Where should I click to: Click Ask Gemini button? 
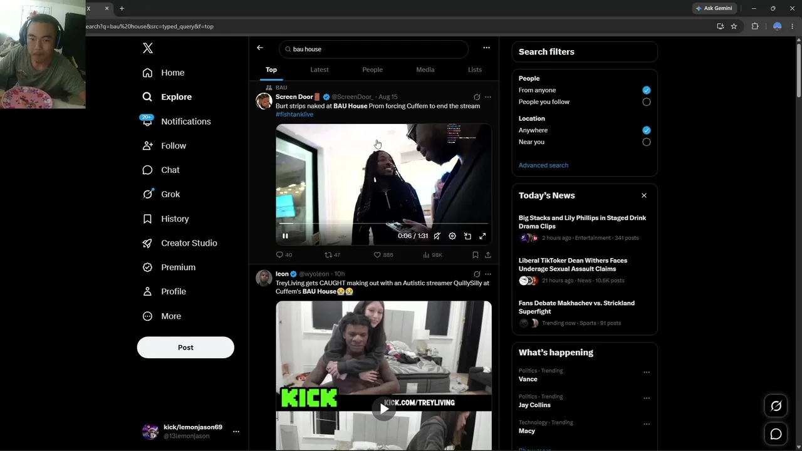714,8
